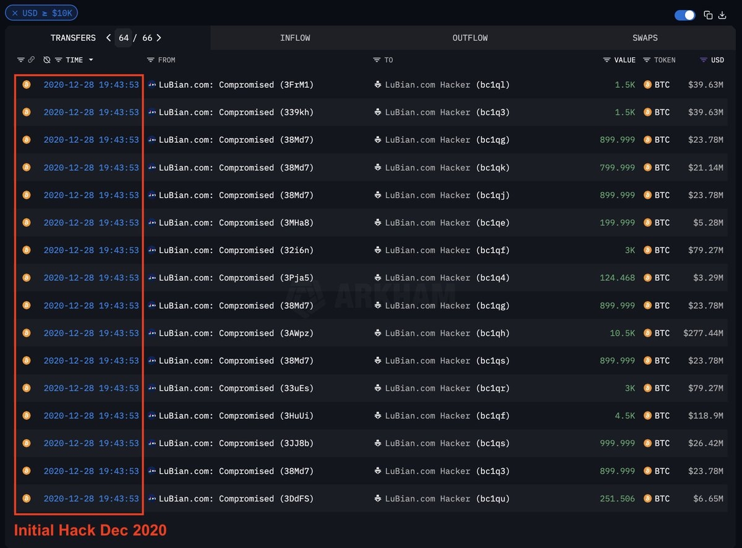Click the download icon at top right
This screenshot has height=548, width=742.
click(x=722, y=15)
